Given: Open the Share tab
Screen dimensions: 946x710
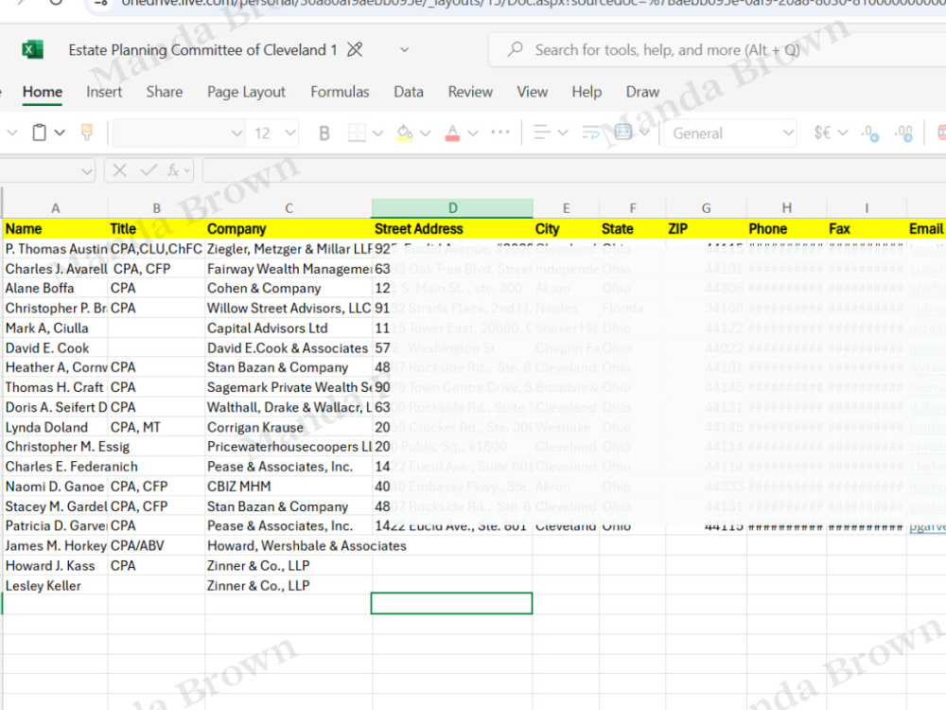Looking at the screenshot, I should click(164, 92).
